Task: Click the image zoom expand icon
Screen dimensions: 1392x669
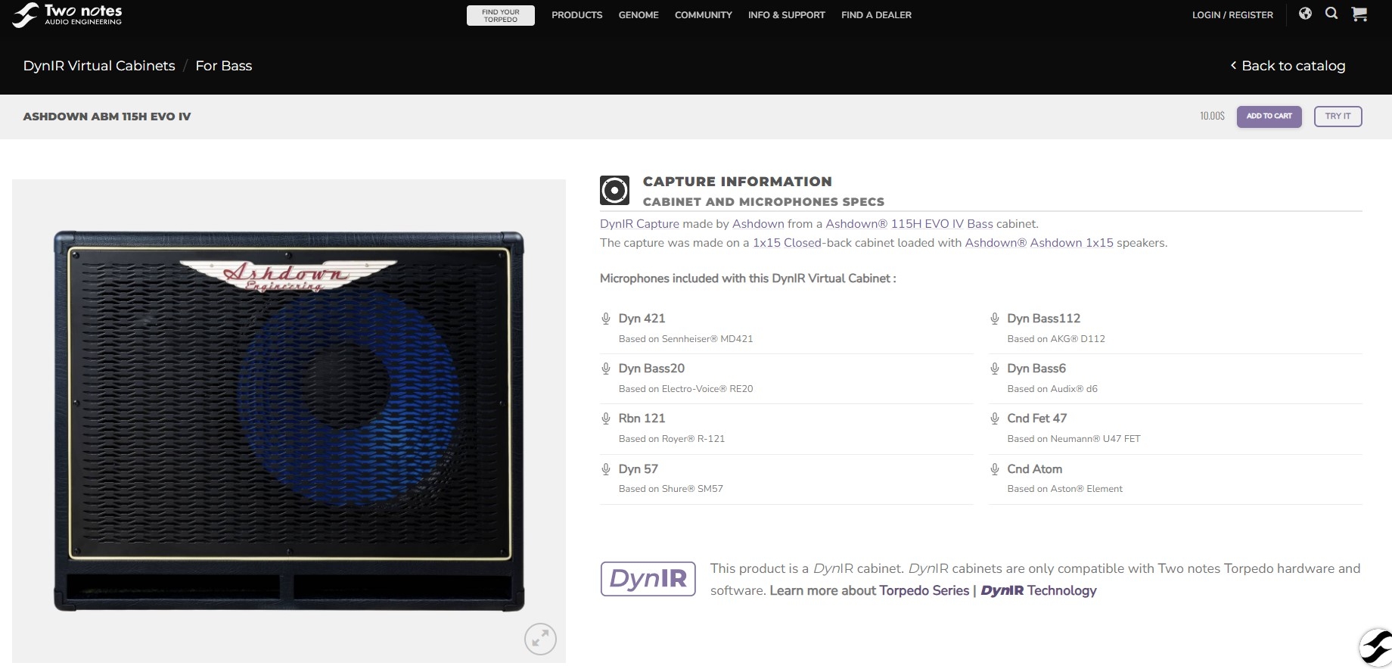Action: pos(540,639)
